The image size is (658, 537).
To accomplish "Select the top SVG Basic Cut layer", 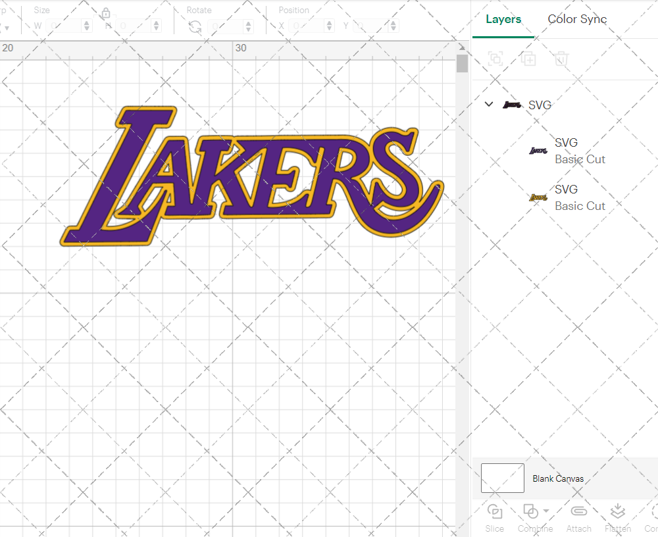I will [580, 151].
